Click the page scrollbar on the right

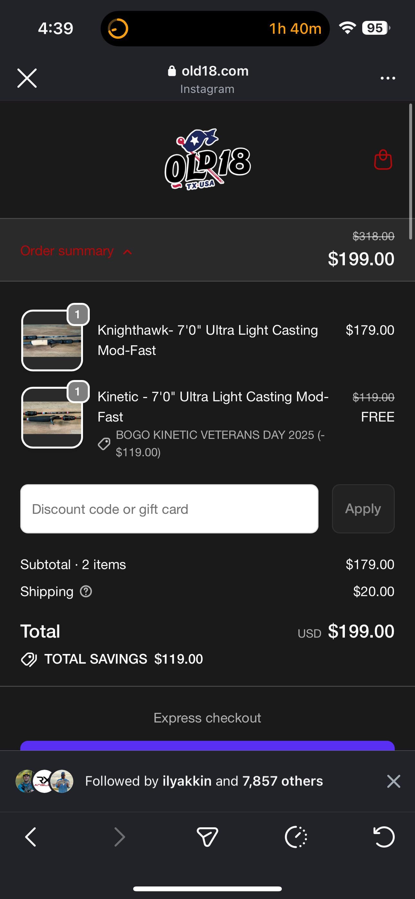pyautogui.click(x=410, y=171)
